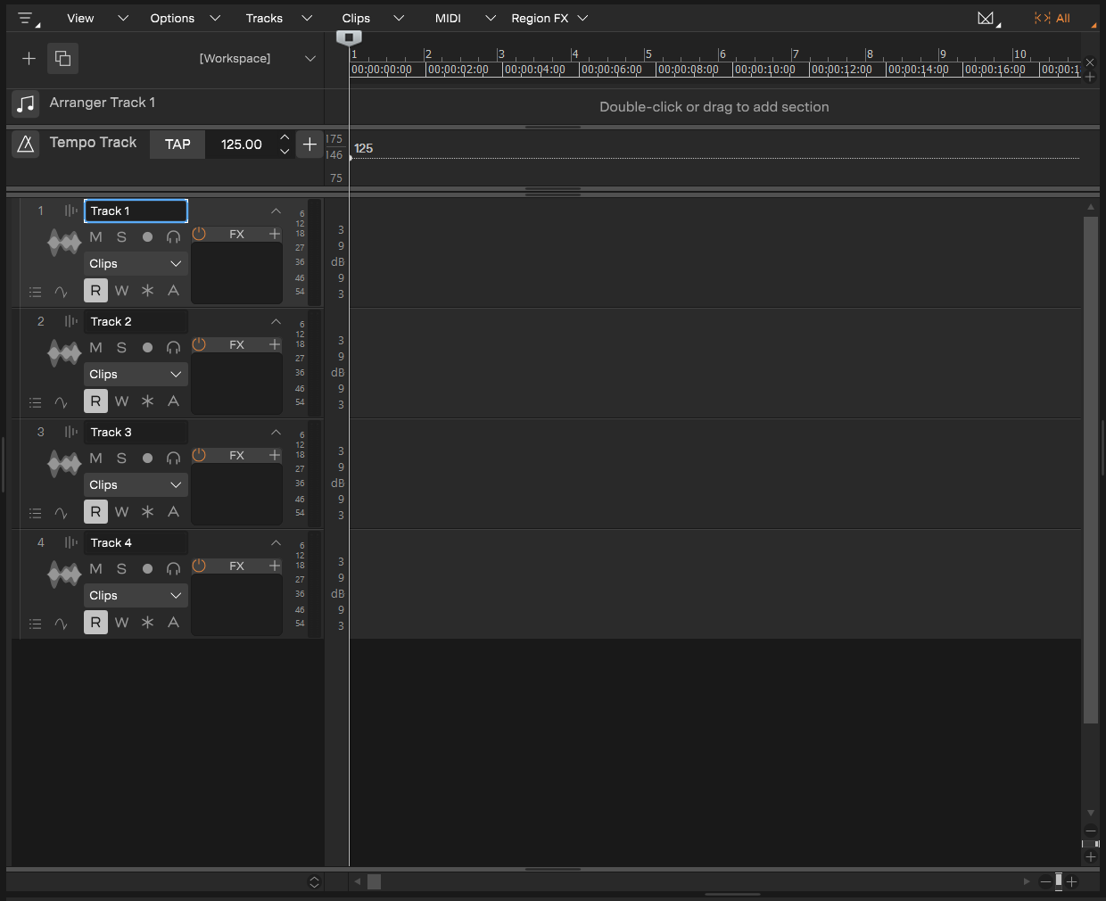Arm recording with the record dot on Track 4

tap(146, 568)
